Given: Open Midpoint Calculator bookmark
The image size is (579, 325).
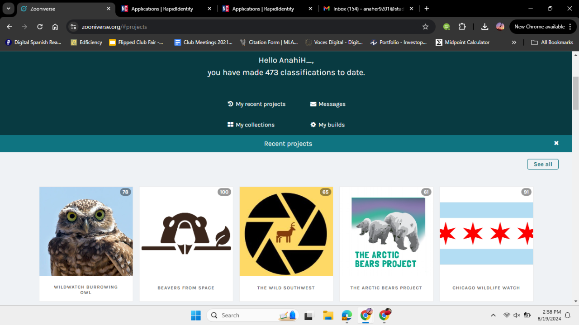Looking at the screenshot, I should point(463,42).
